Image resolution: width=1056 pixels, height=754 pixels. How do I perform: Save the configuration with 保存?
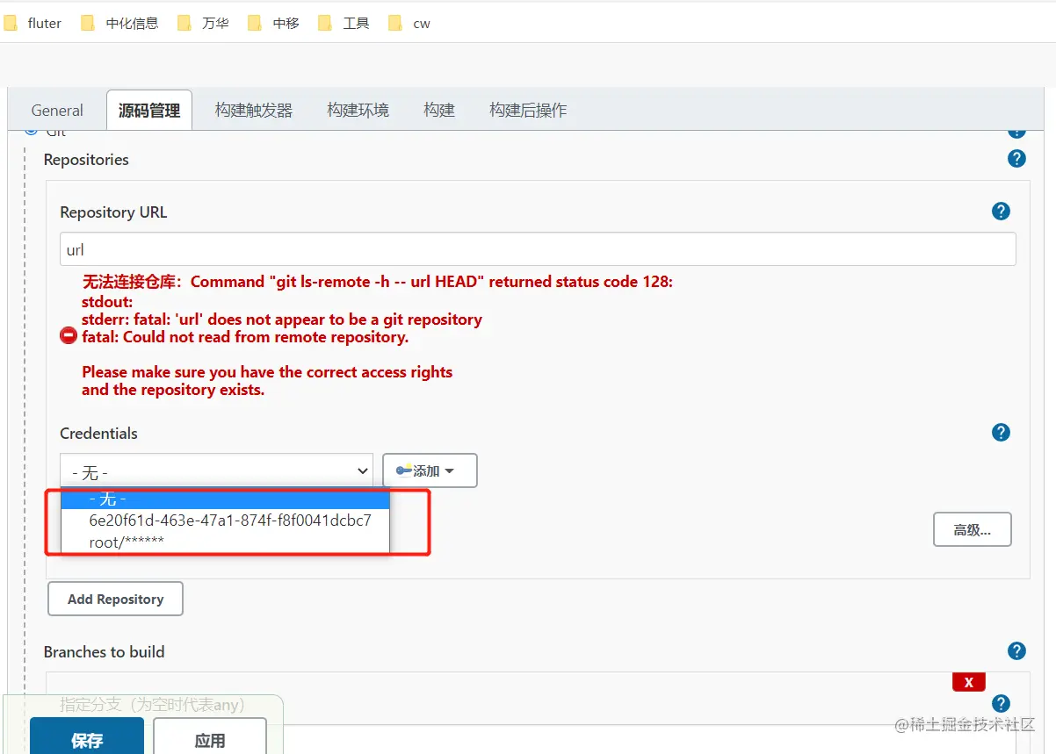tap(87, 737)
